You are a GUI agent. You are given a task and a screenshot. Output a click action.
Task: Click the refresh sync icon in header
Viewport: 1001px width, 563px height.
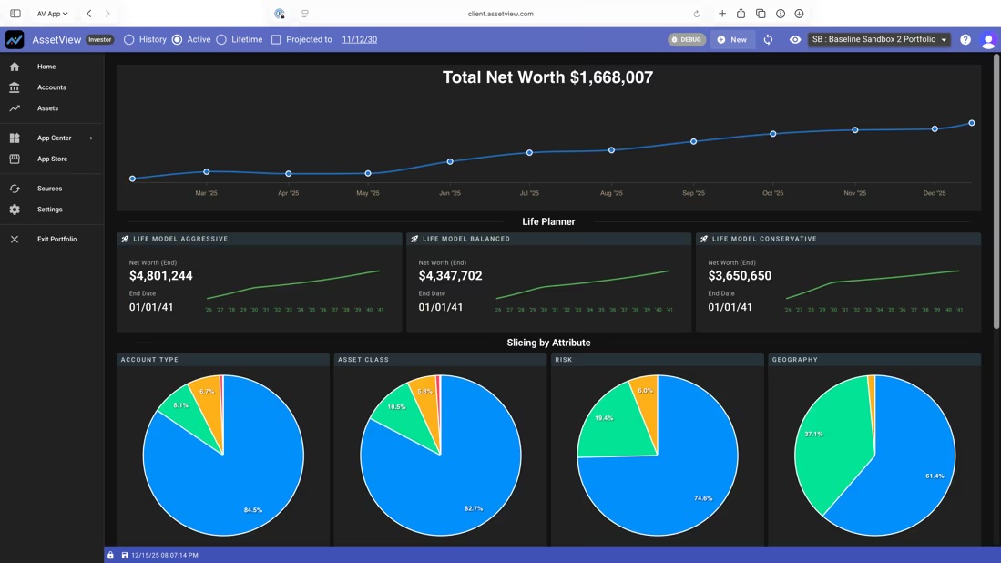click(x=768, y=40)
